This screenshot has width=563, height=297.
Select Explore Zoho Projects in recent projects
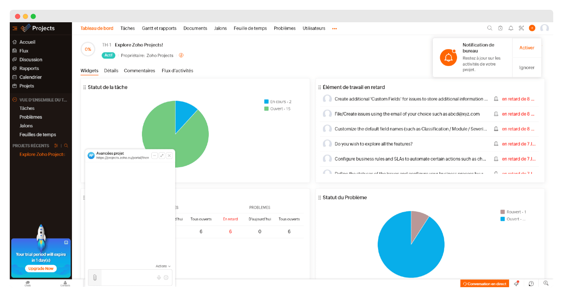pos(42,154)
